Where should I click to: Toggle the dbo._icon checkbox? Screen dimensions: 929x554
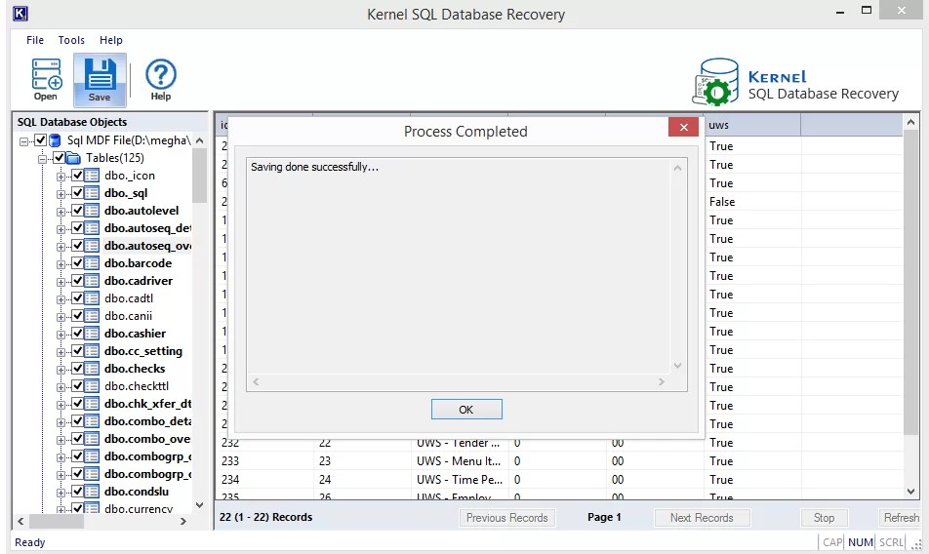click(77, 176)
